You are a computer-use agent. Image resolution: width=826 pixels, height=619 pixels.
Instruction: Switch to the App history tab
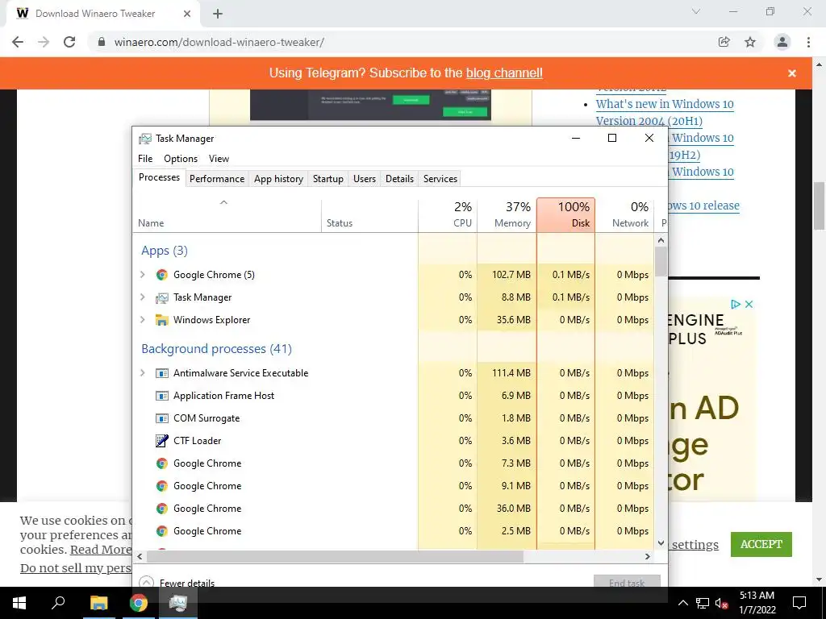coord(278,179)
